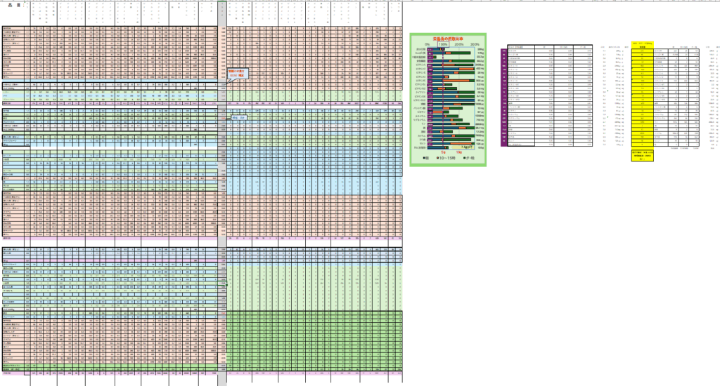Image resolution: width=720 pixels, height=386 pixels.
Task: Click top purple cell of the nutrient table
Action: 503,50
